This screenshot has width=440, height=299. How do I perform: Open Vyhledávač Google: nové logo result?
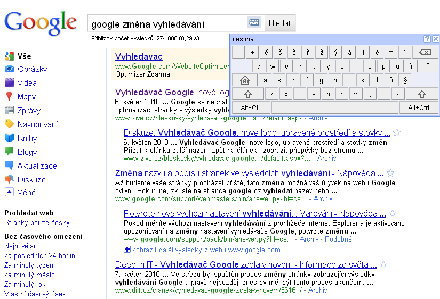click(172, 92)
